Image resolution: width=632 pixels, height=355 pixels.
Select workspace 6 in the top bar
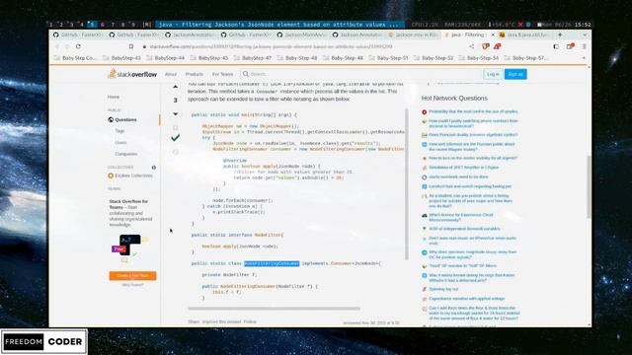point(103,25)
